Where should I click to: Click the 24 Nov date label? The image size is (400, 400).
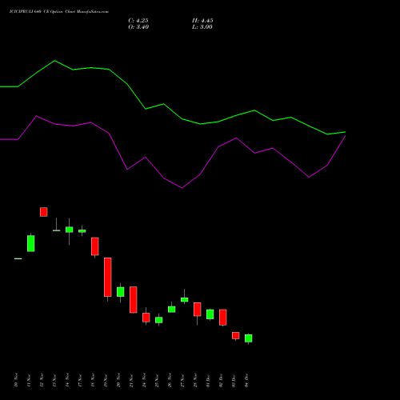click(144, 380)
